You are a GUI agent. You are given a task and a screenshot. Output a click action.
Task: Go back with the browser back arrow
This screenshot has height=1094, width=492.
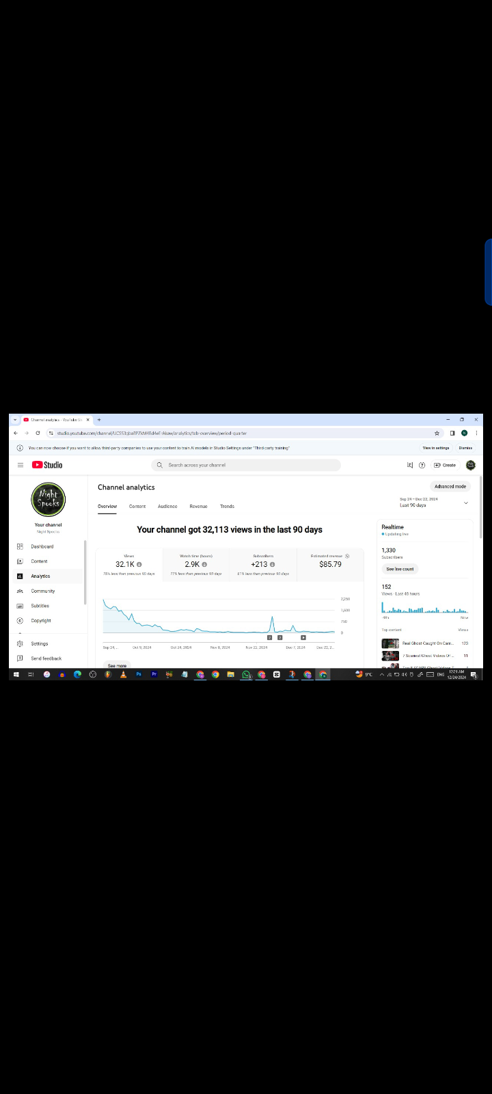click(x=16, y=433)
